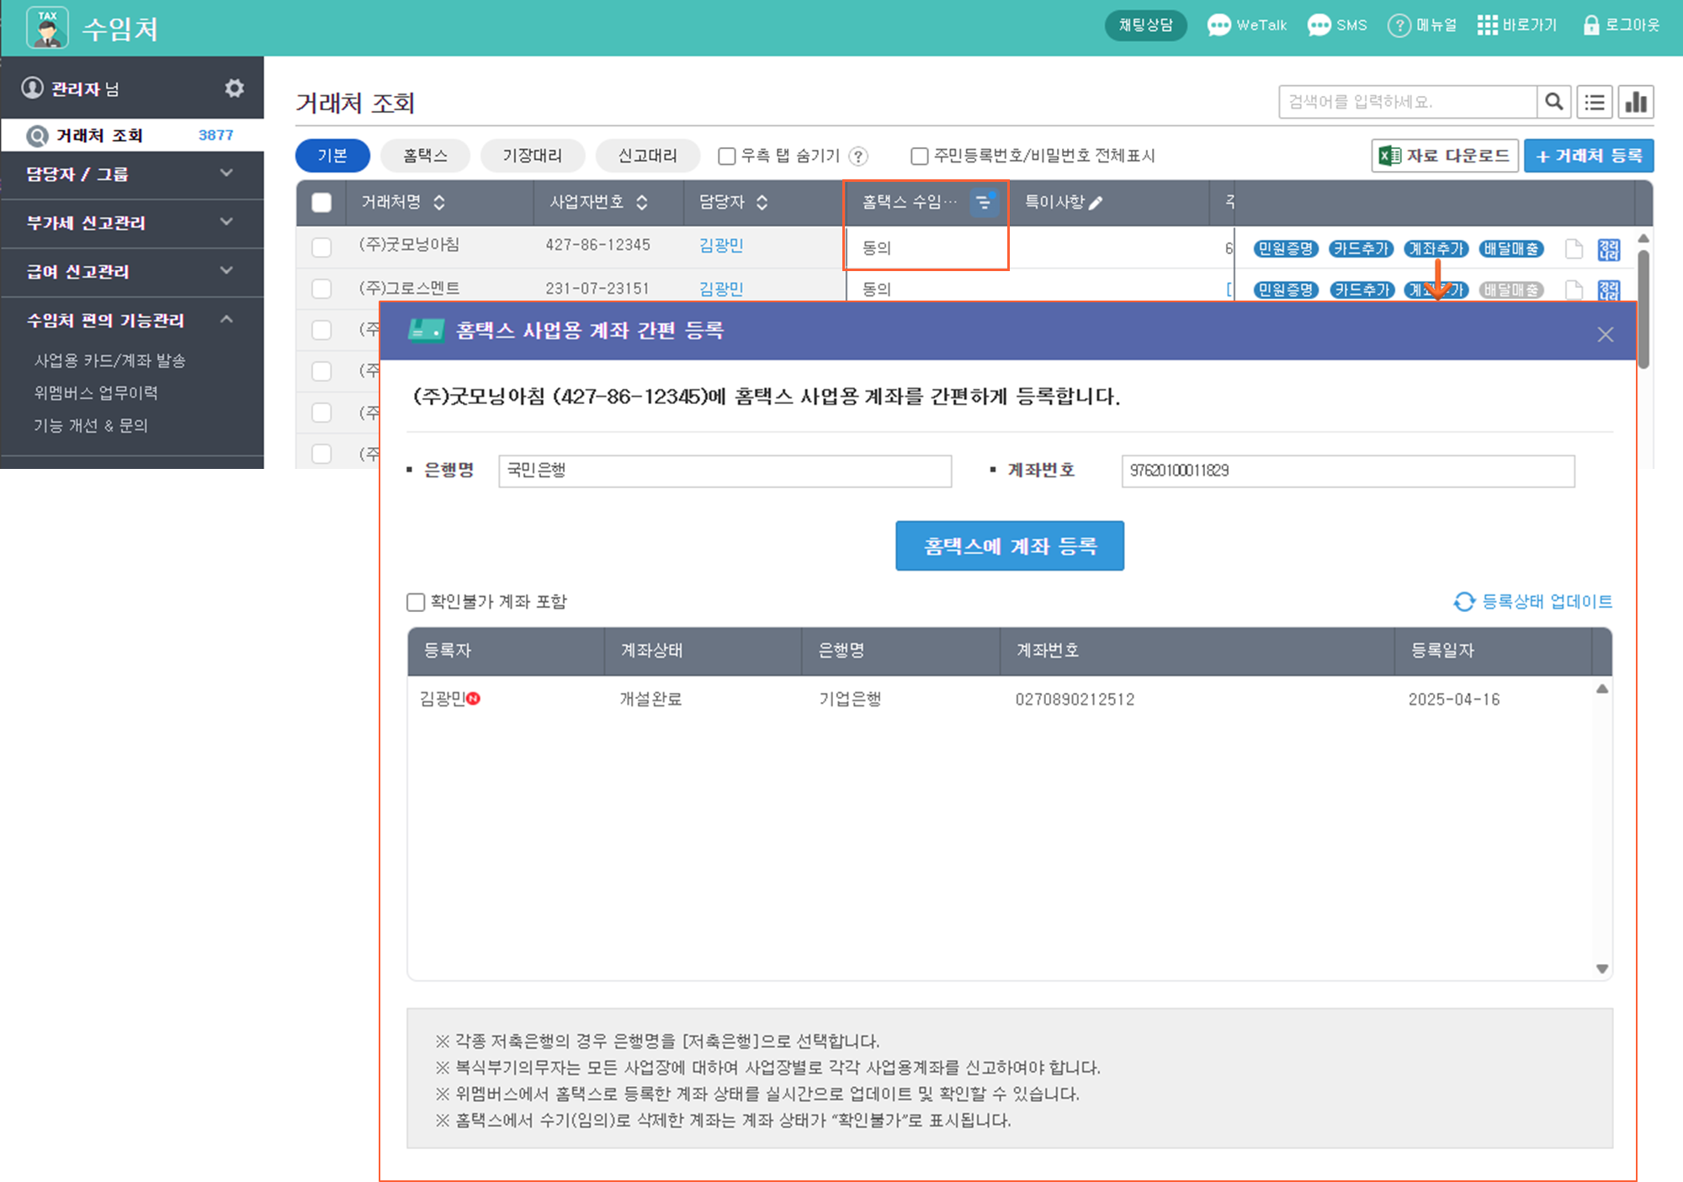Expand 부가세 신고관리 menu
1683x1182 pixels.
pyautogui.click(x=132, y=223)
